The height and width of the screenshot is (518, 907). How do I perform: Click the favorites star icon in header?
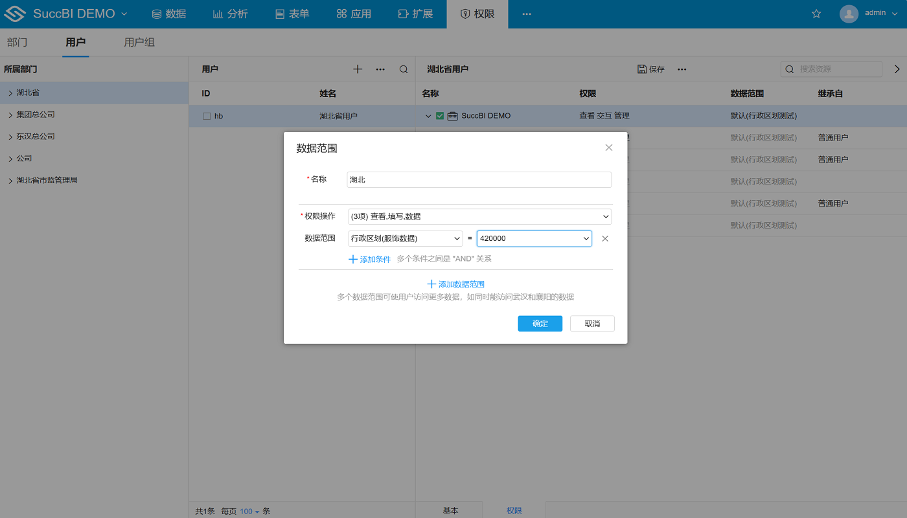[x=816, y=14]
